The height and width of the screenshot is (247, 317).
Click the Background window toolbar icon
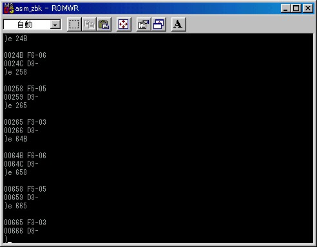pos(158,24)
